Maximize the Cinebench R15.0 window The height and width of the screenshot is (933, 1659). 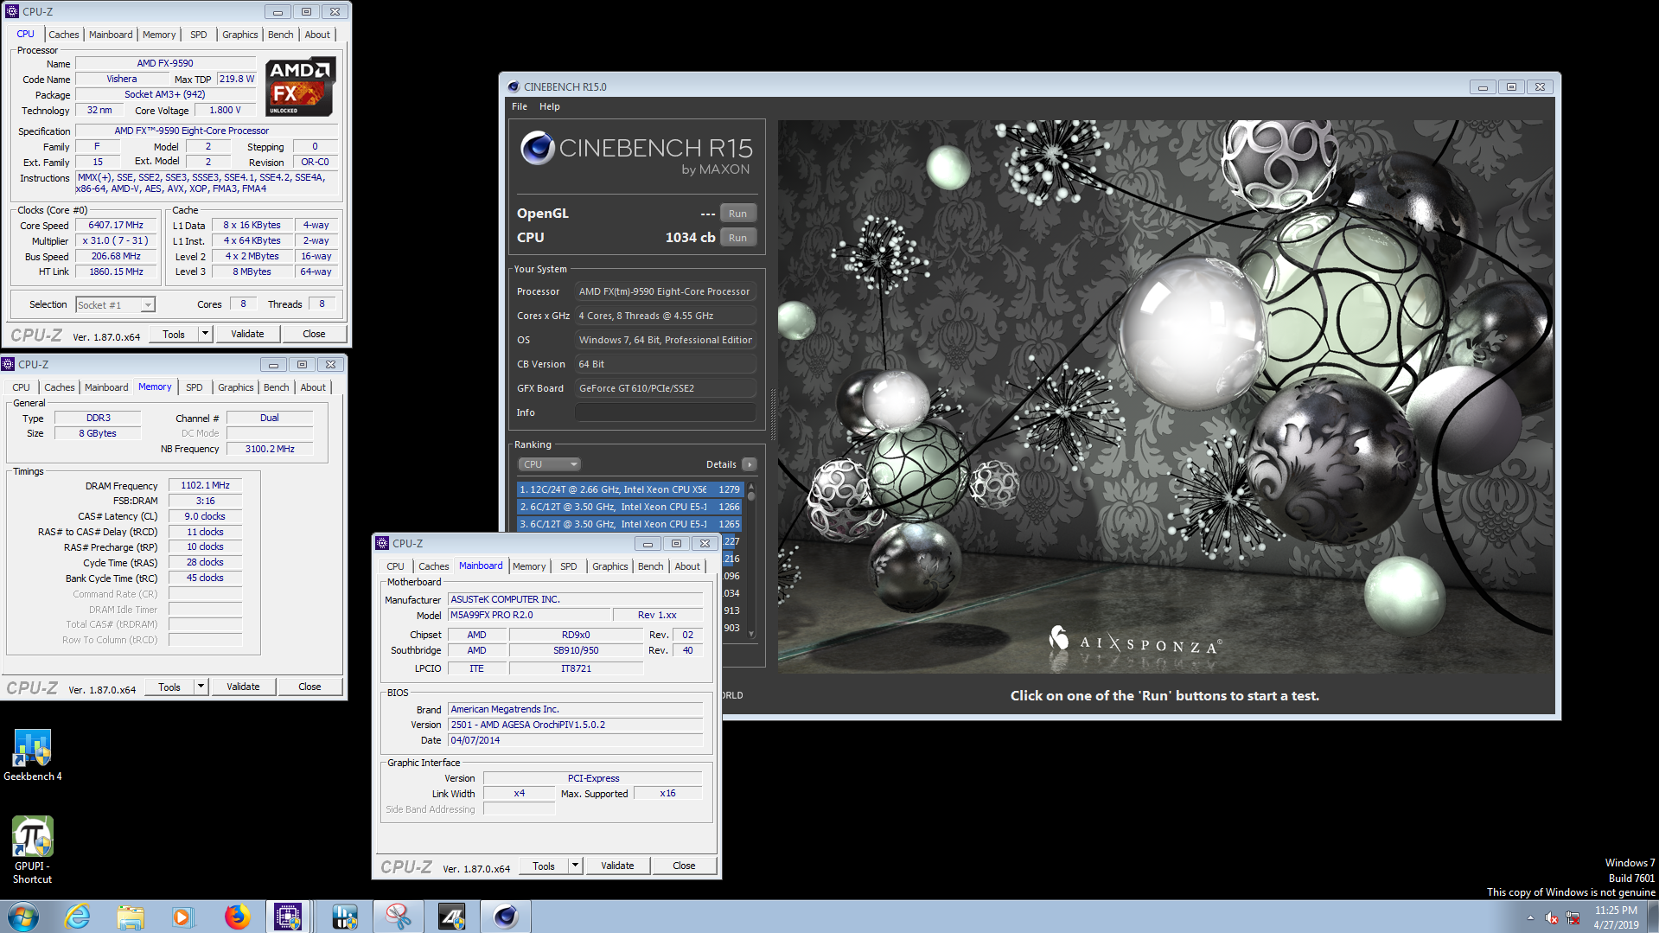1511,86
